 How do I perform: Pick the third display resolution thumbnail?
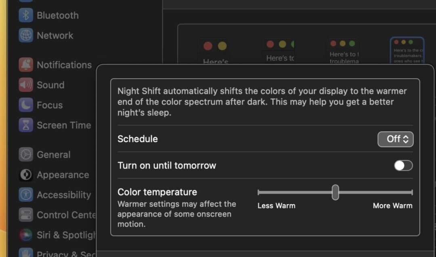coord(343,51)
